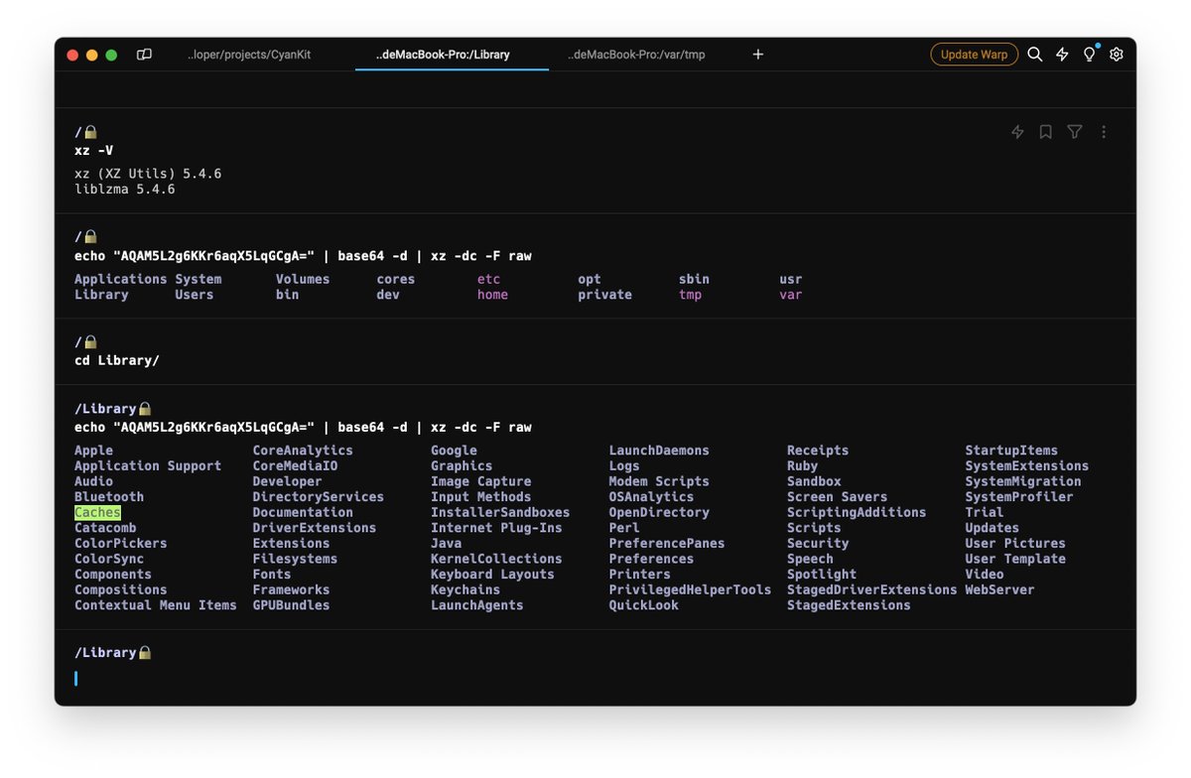Click lock icon above xz -V command
This screenshot has width=1191, height=778.
tap(90, 132)
